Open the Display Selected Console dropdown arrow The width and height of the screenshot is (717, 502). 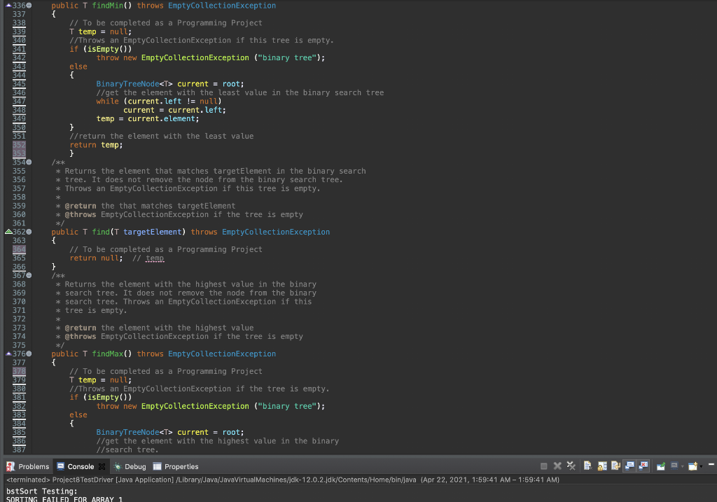point(682,467)
